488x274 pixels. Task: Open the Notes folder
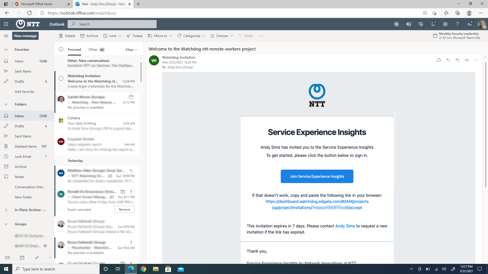(x=27, y=177)
